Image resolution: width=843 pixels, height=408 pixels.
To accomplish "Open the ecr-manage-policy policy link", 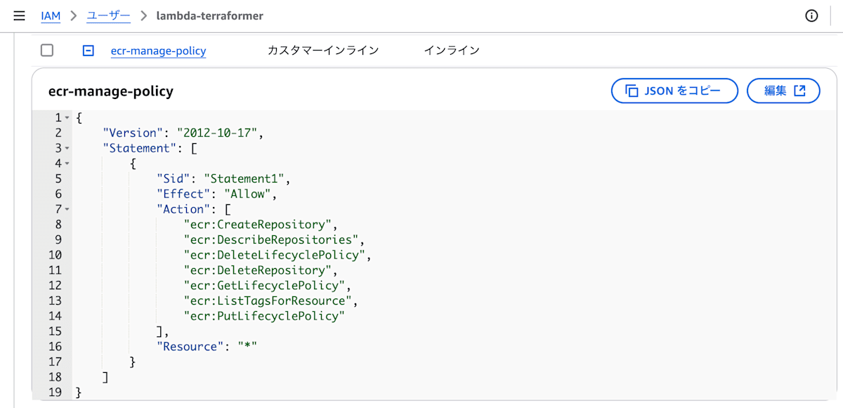I will [x=158, y=51].
